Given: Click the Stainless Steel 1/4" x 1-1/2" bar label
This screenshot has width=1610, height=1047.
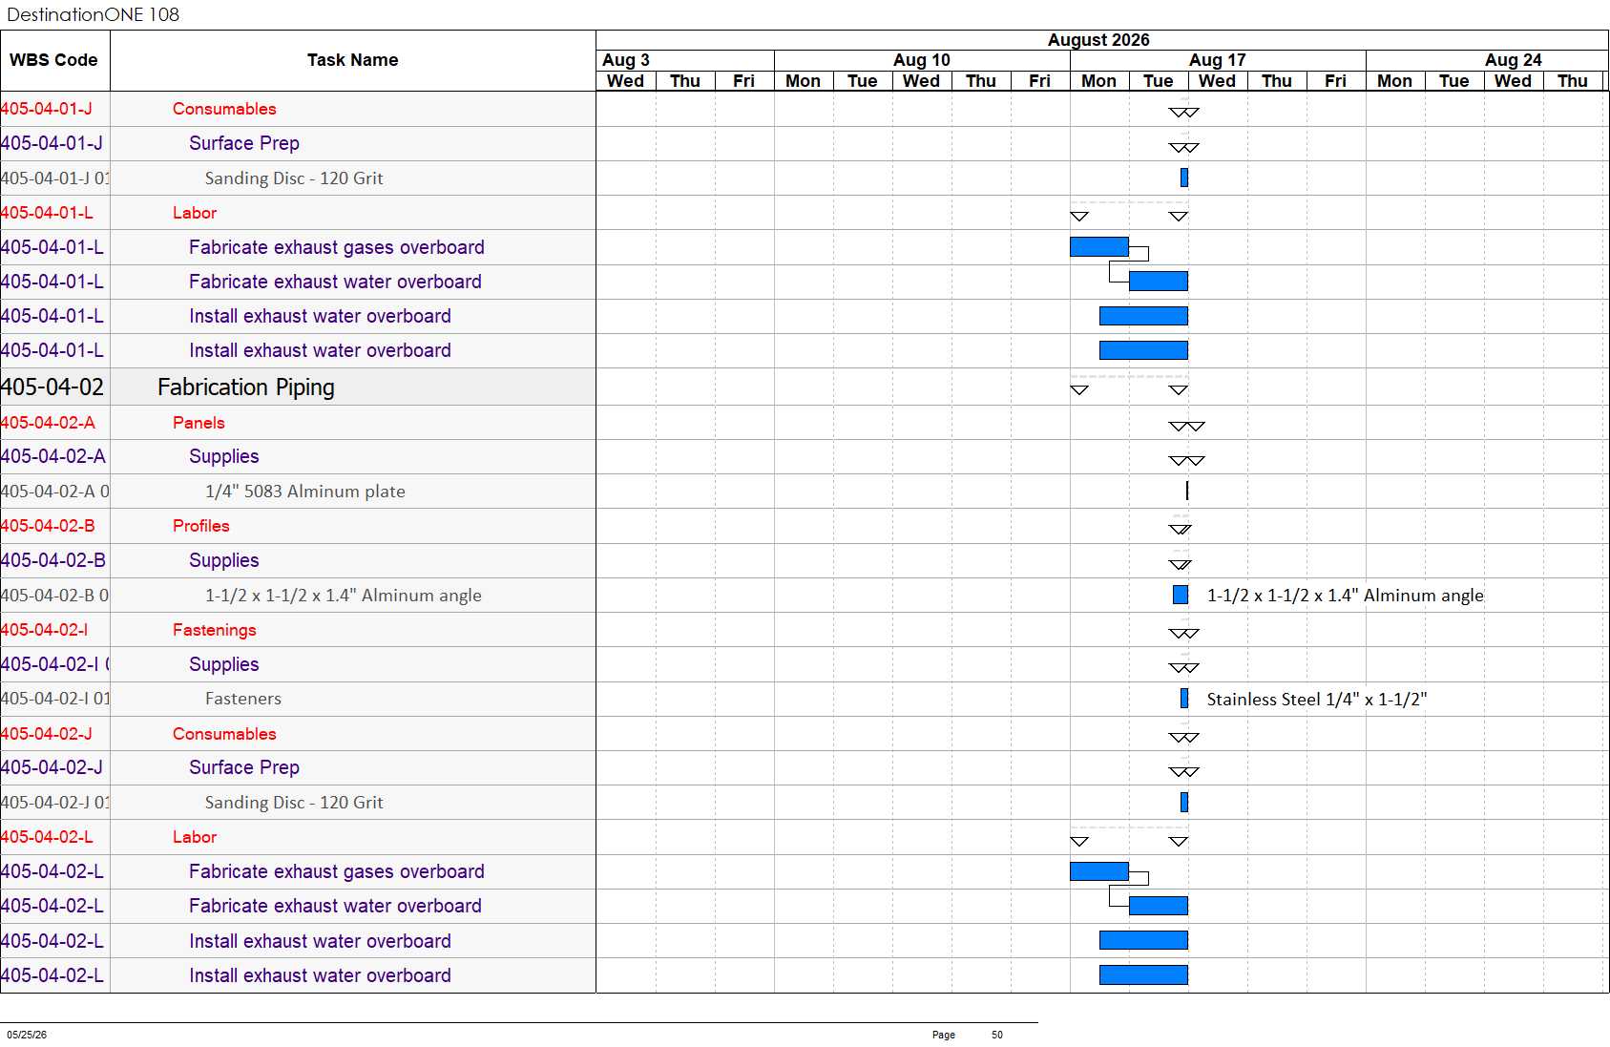Looking at the screenshot, I should pos(1317,700).
